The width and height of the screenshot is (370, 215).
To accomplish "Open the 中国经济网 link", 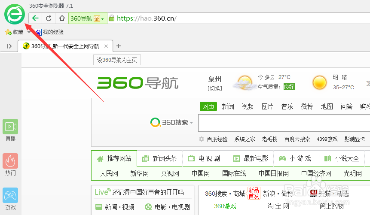I will pos(316,173).
